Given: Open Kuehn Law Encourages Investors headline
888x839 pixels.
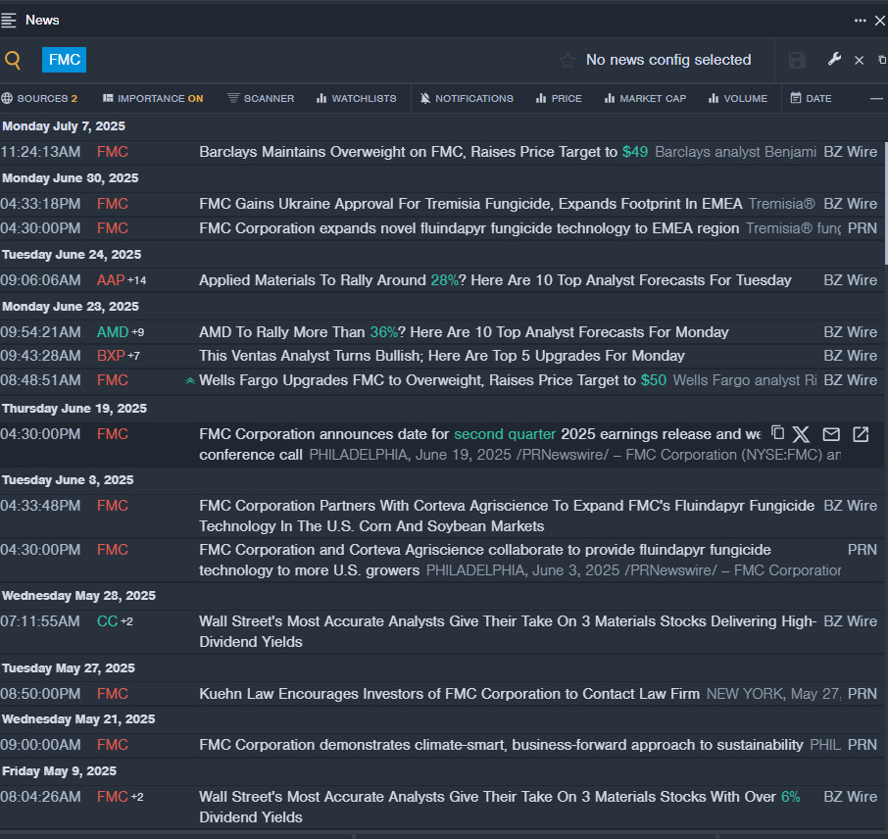Looking at the screenshot, I should [449, 694].
